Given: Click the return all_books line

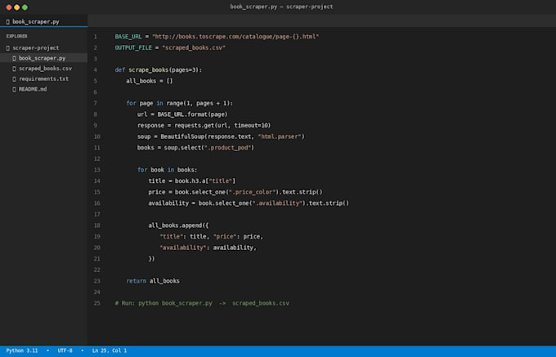Looking at the screenshot, I should [153, 281].
